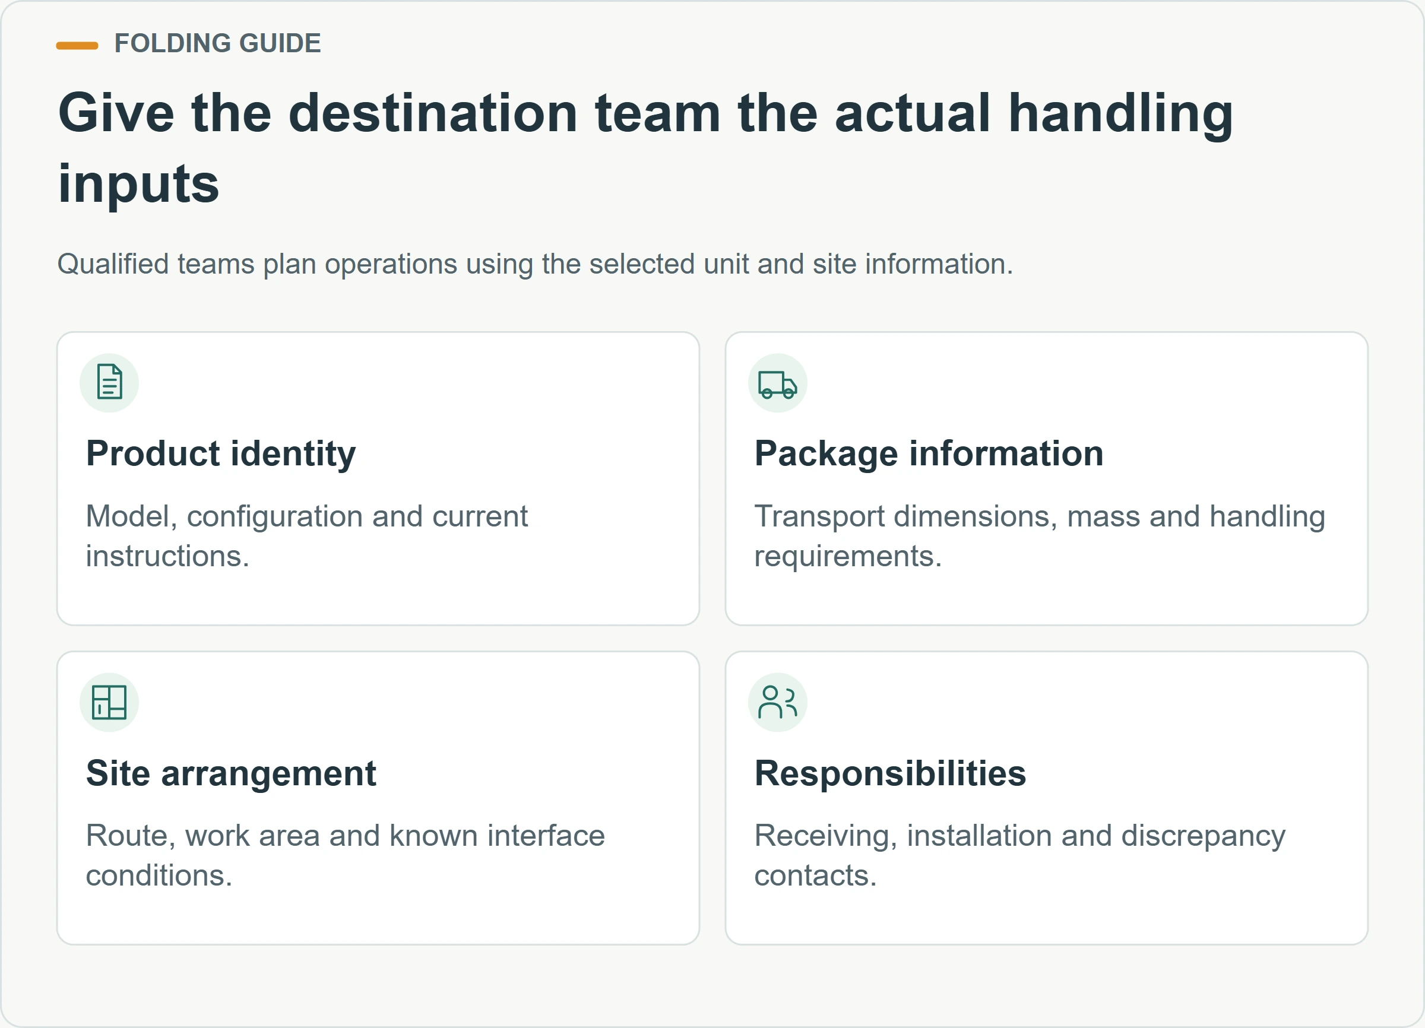Viewport: 1425px width, 1028px height.
Task: Click the text "Model, configuration and current instructions."
Action: tap(306, 536)
